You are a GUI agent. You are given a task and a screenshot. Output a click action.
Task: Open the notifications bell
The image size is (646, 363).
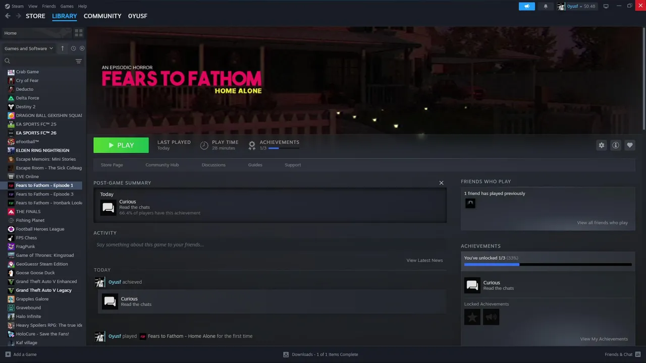click(546, 6)
